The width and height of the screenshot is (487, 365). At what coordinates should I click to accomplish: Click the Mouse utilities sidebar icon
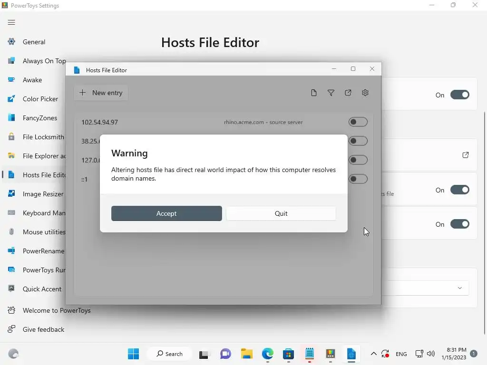(11, 232)
